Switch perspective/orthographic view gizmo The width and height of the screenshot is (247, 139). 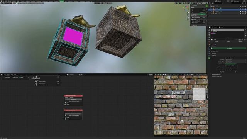click(x=188, y=20)
